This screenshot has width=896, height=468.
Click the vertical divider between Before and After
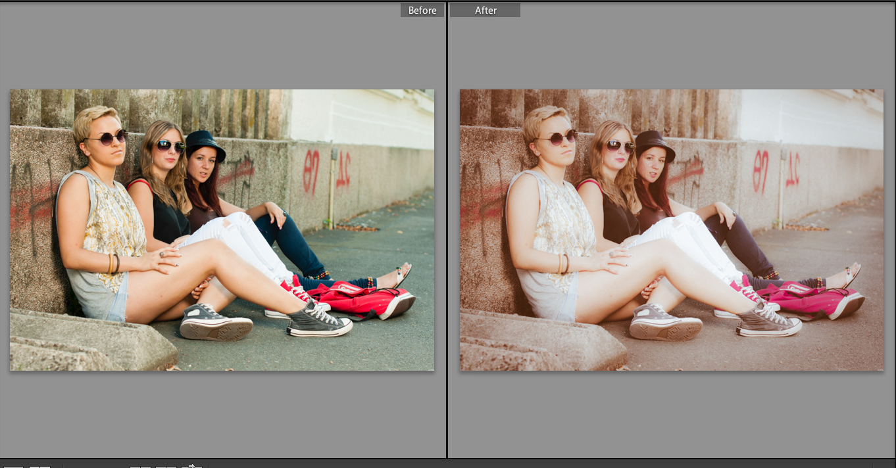447,230
